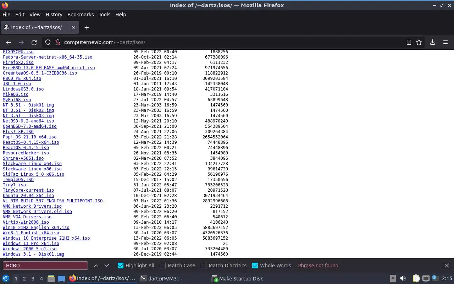The width and height of the screenshot is (454, 284).
Task: Jump to the previous find result arrow
Action: (x=96, y=266)
